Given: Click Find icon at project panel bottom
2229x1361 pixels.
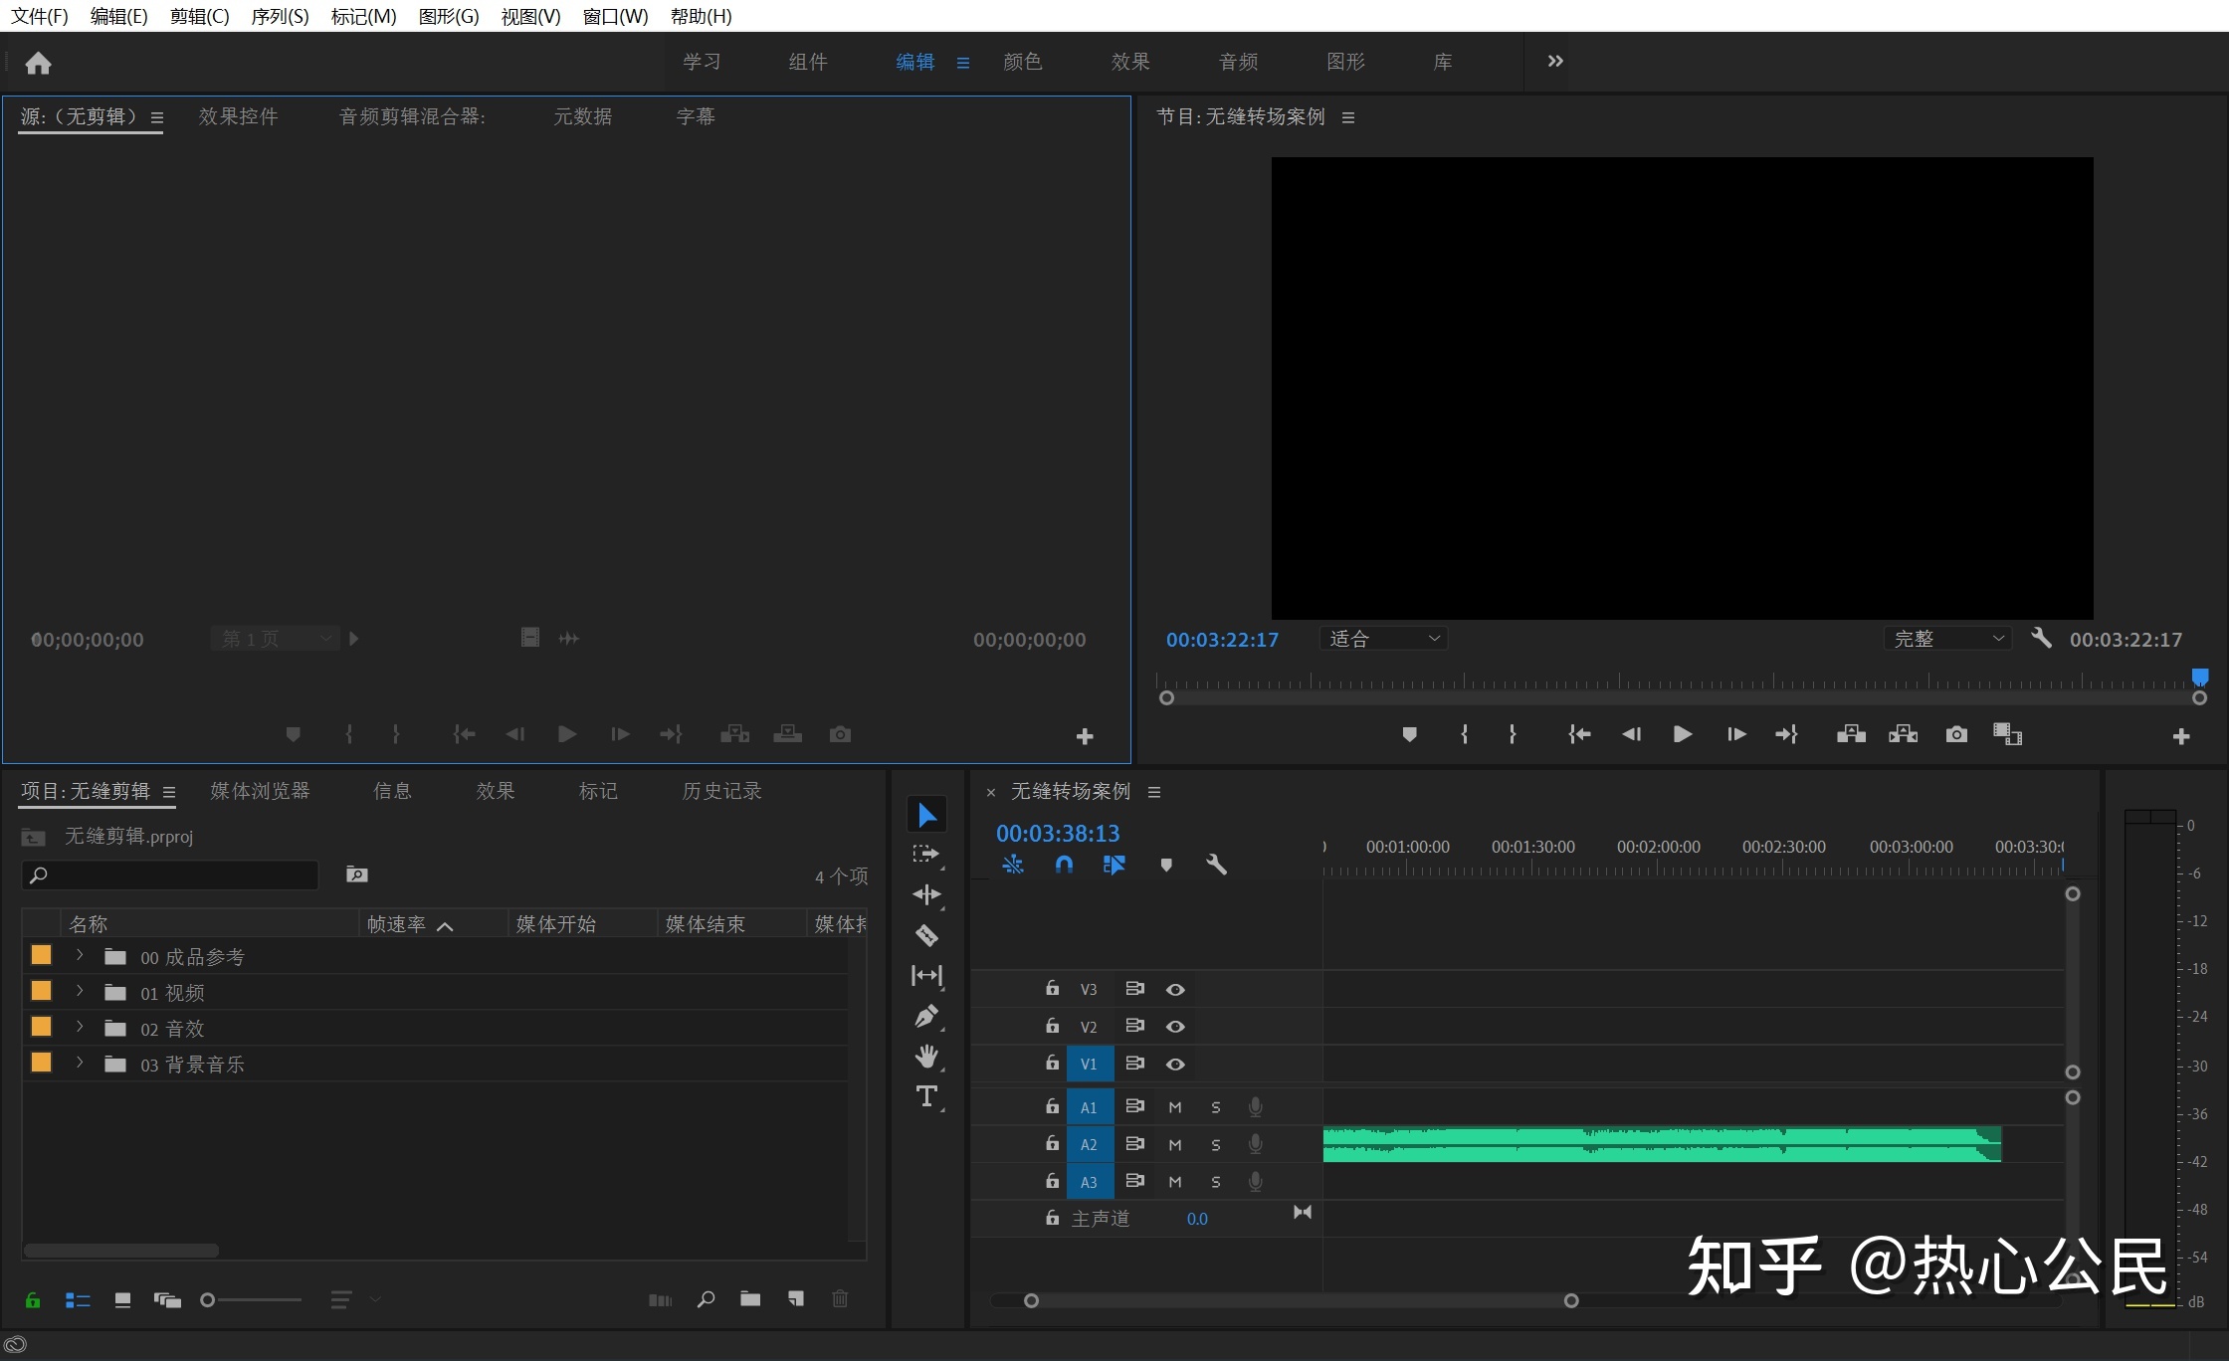Looking at the screenshot, I should tap(707, 1299).
